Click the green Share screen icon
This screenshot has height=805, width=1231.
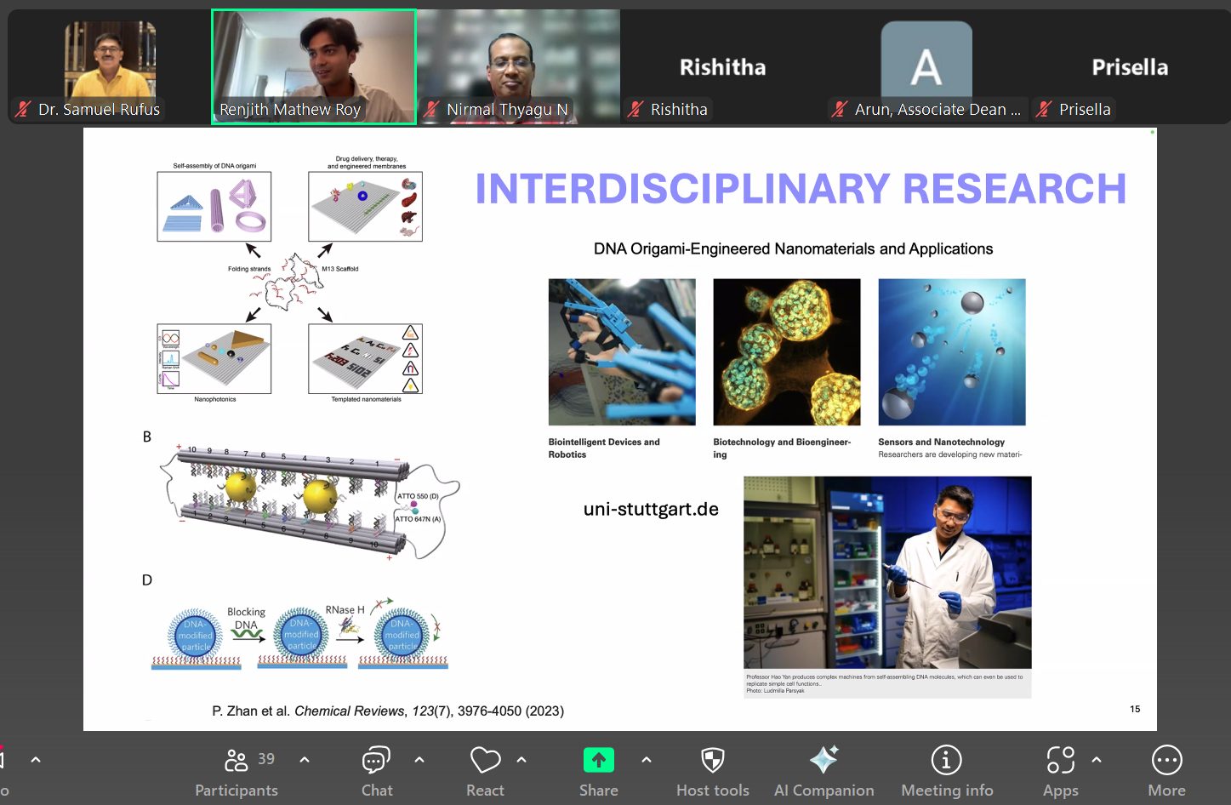pyautogui.click(x=598, y=760)
